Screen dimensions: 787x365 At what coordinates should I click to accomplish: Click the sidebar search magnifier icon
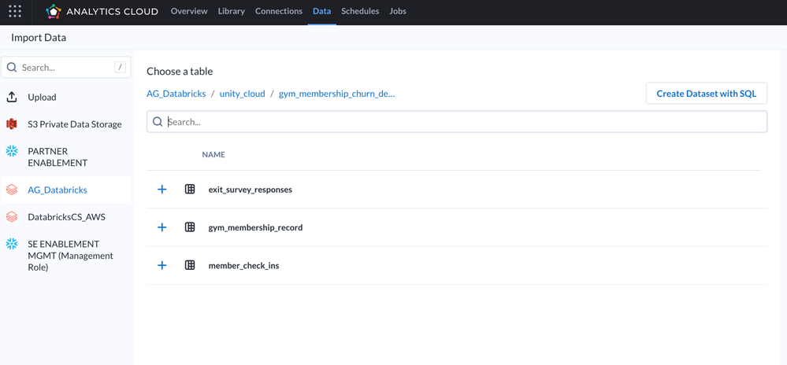pyautogui.click(x=12, y=67)
